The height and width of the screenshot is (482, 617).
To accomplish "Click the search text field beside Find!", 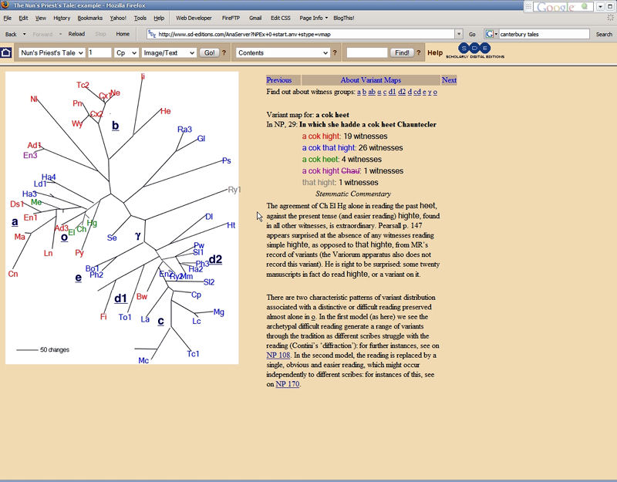I will click(367, 53).
